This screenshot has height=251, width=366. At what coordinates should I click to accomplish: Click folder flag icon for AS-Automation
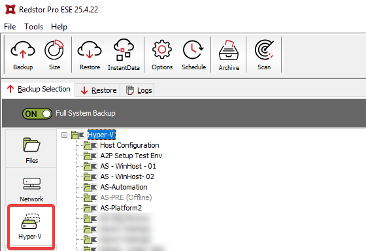91,187
